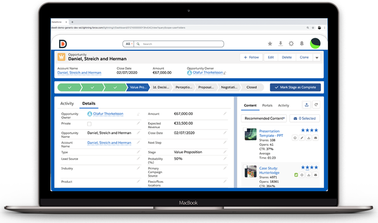This screenshot has width=378, height=223.
Task: Open the setup gear icon
Action: (x=291, y=44)
